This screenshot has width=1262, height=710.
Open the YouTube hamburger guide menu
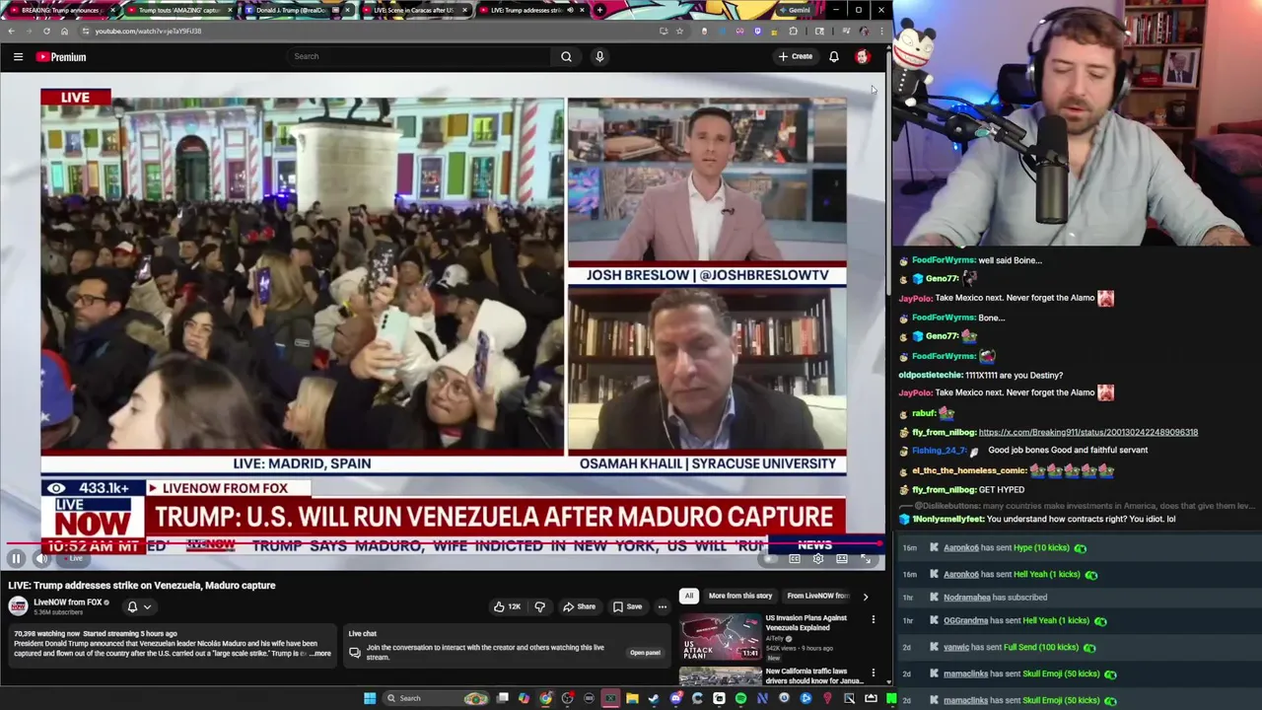pyautogui.click(x=18, y=57)
